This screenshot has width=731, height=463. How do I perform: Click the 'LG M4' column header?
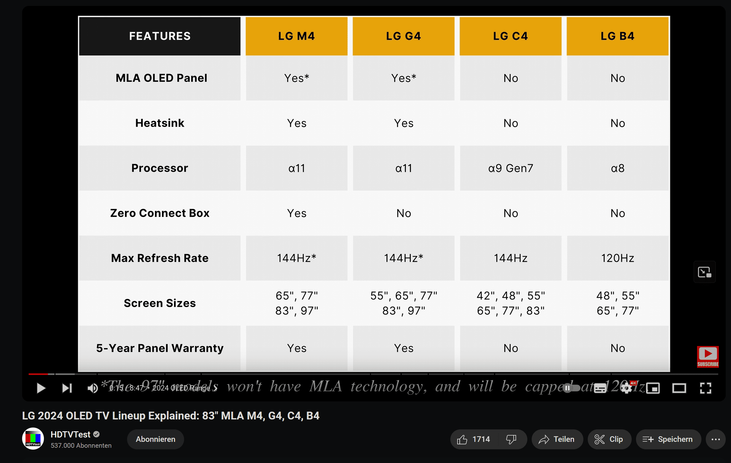point(297,36)
